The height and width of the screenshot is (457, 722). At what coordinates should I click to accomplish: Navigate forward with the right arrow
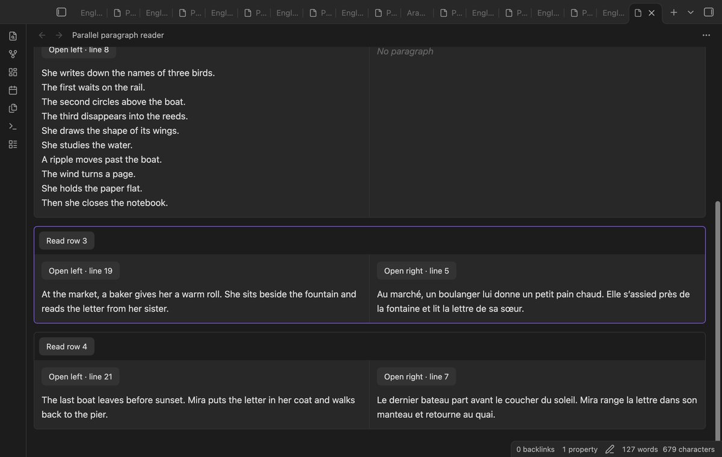59,35
